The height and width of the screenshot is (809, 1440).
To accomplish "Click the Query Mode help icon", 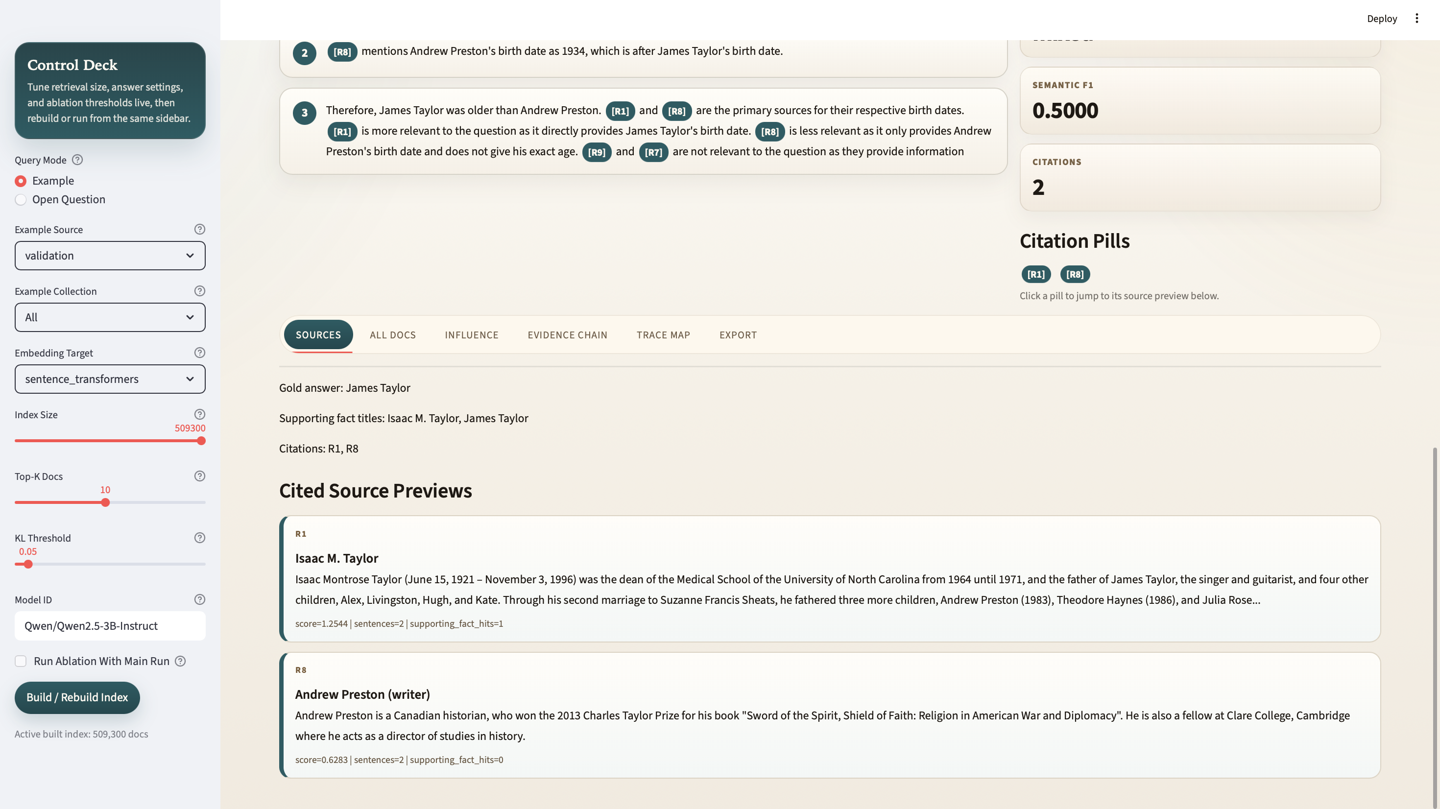I will pyautogui.click(x=78, y=160).
